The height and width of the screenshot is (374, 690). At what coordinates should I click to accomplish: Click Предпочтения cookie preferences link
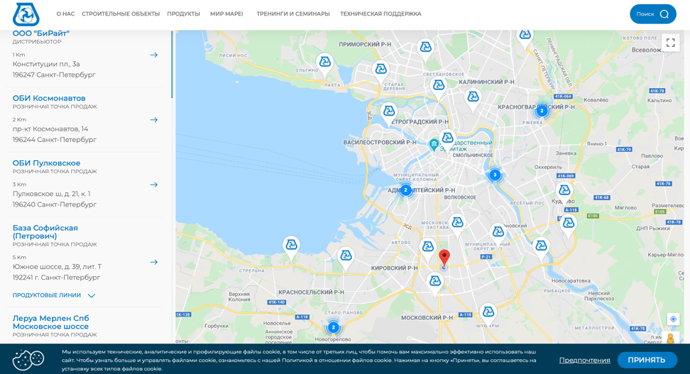[x=584, y=360]
